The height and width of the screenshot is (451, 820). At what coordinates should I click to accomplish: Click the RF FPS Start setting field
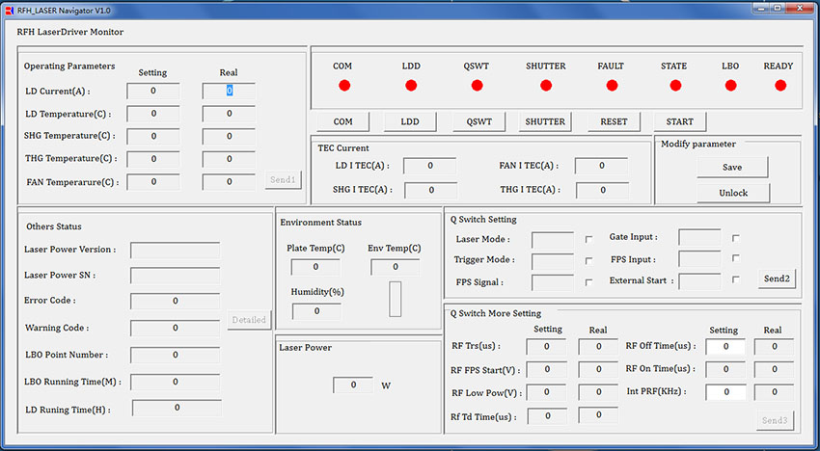pyautogui.click(x=546, y=369)
